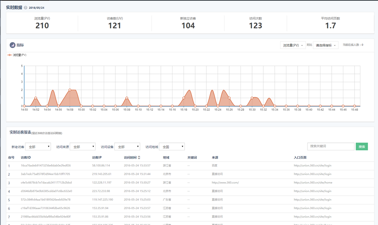
Task: Expand the 访问地域 filter dropdown
Action: pyautogui.click(x=172, y=147)
